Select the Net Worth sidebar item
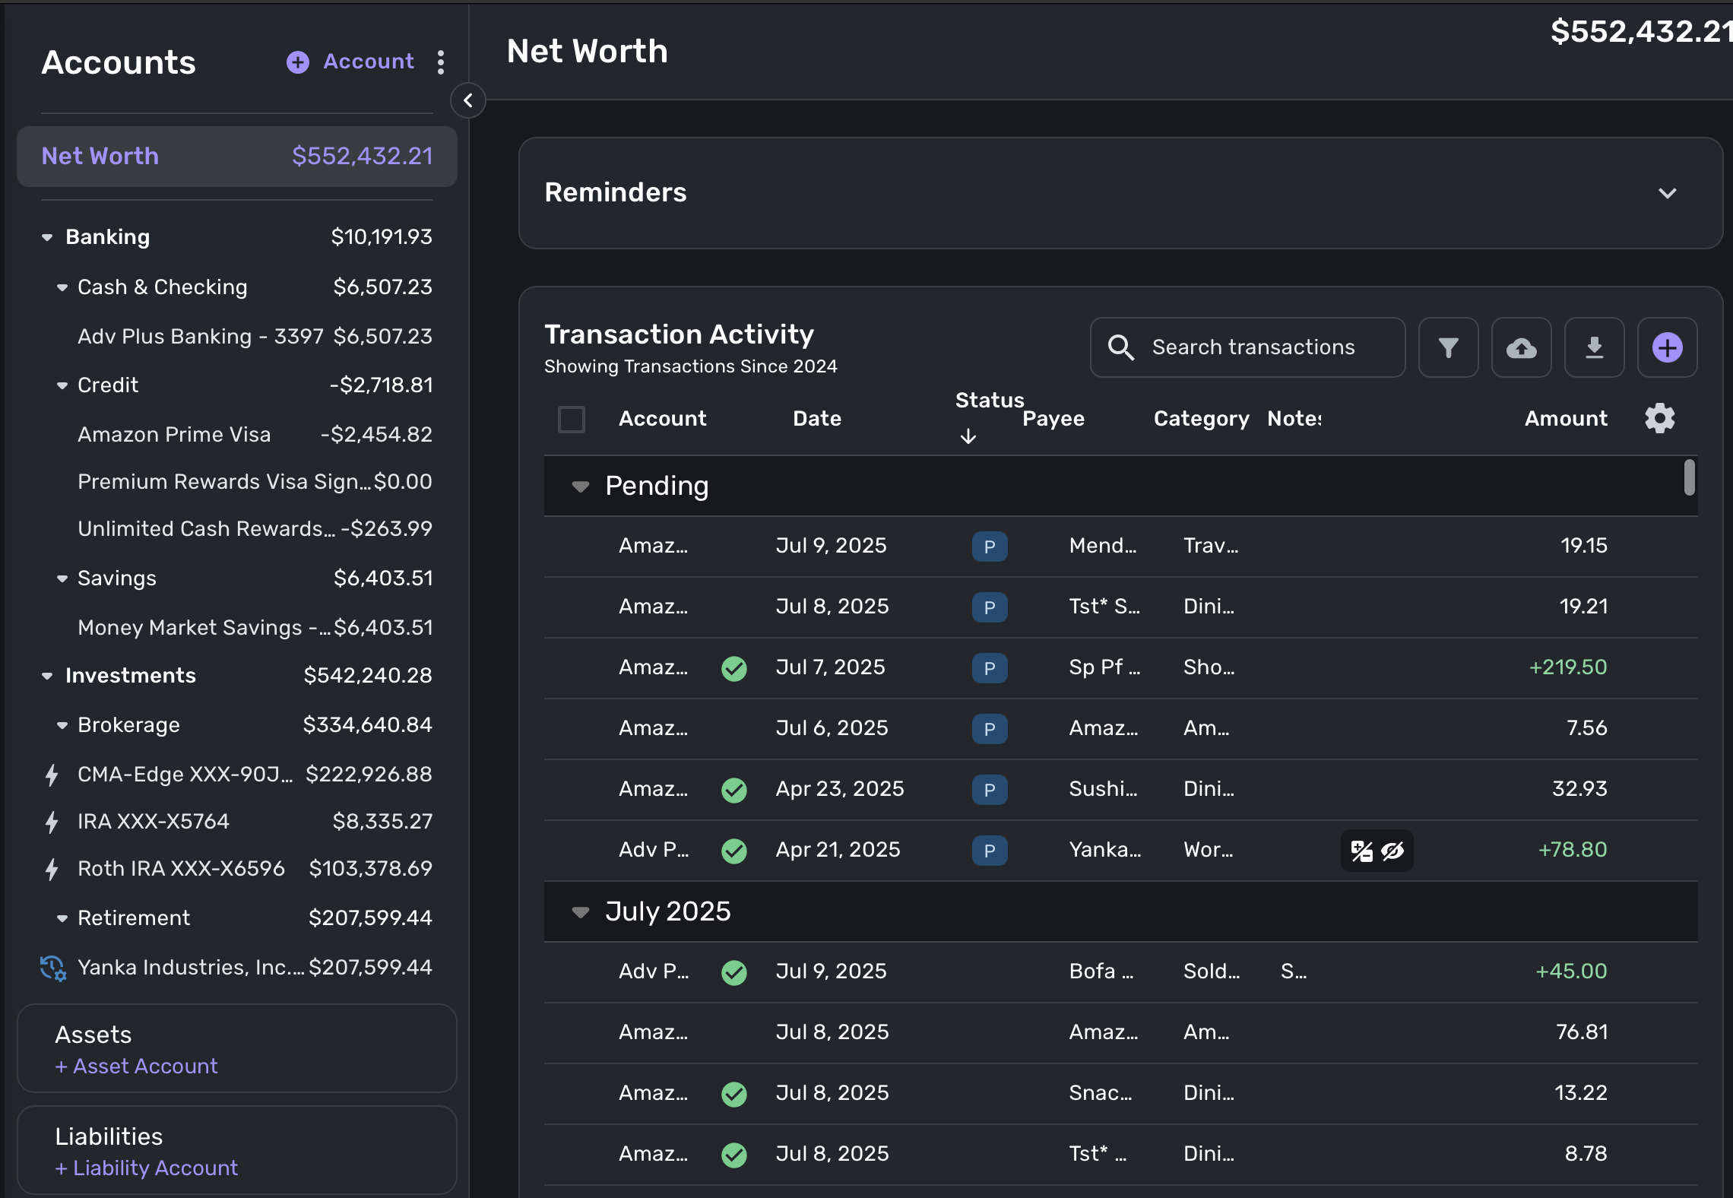The image size is (1733, 1198). [237, 157]
